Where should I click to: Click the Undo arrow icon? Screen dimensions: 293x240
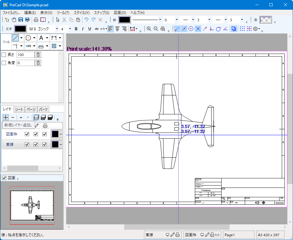tap(86, 20)
